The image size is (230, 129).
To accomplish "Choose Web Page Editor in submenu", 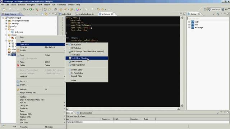I will (x=87, y=65).
